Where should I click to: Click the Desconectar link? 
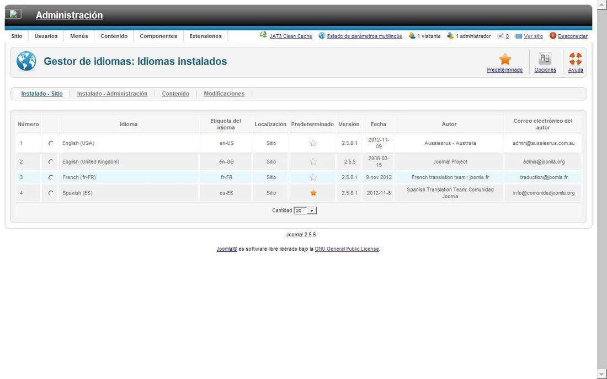tap(573, 36)
